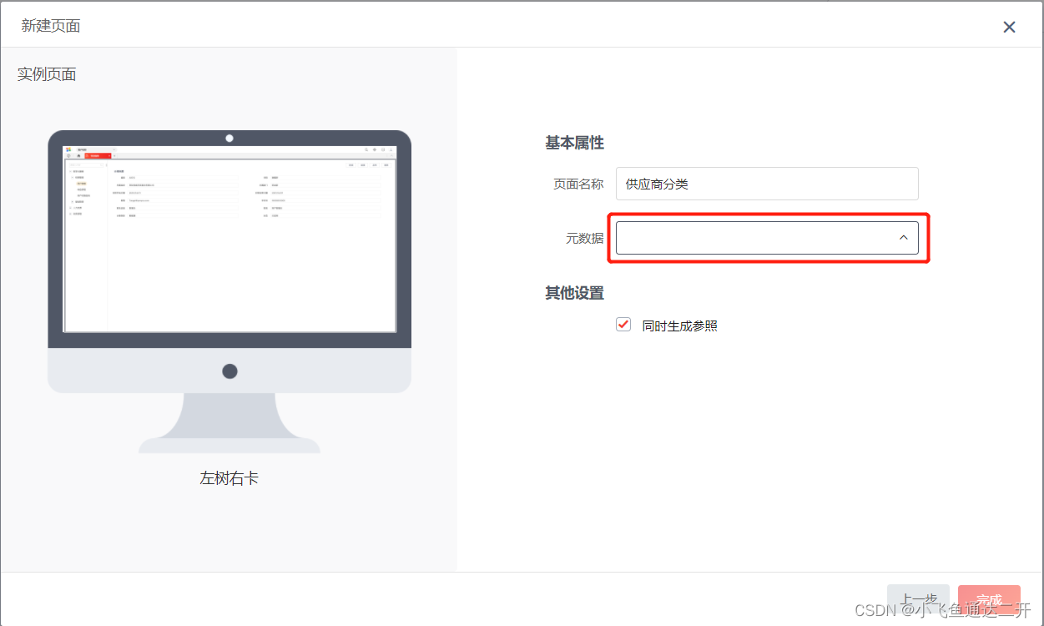
Task: Click the 实例页面 section label
Action: click(x=46, y=73)
